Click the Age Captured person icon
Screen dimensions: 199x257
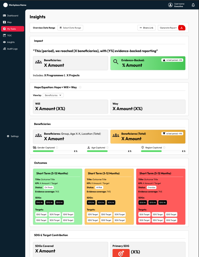[x=89, y=148]
